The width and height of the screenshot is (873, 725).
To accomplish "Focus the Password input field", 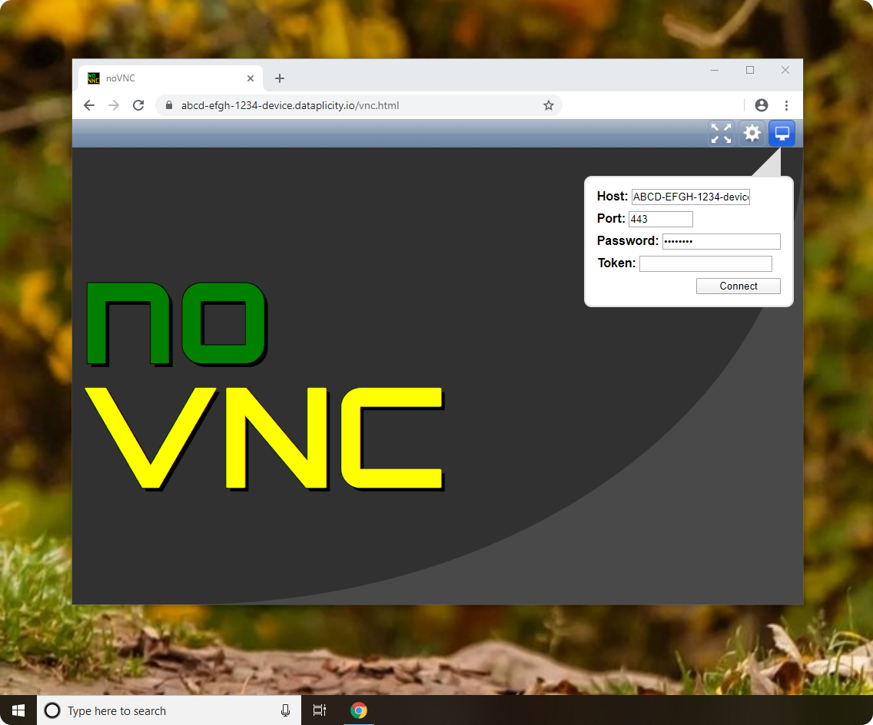I will click(721, 241).
